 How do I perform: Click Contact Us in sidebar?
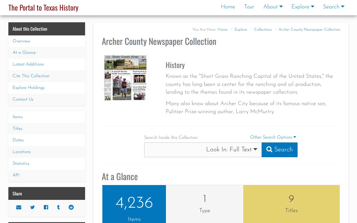tap(47, 99)
